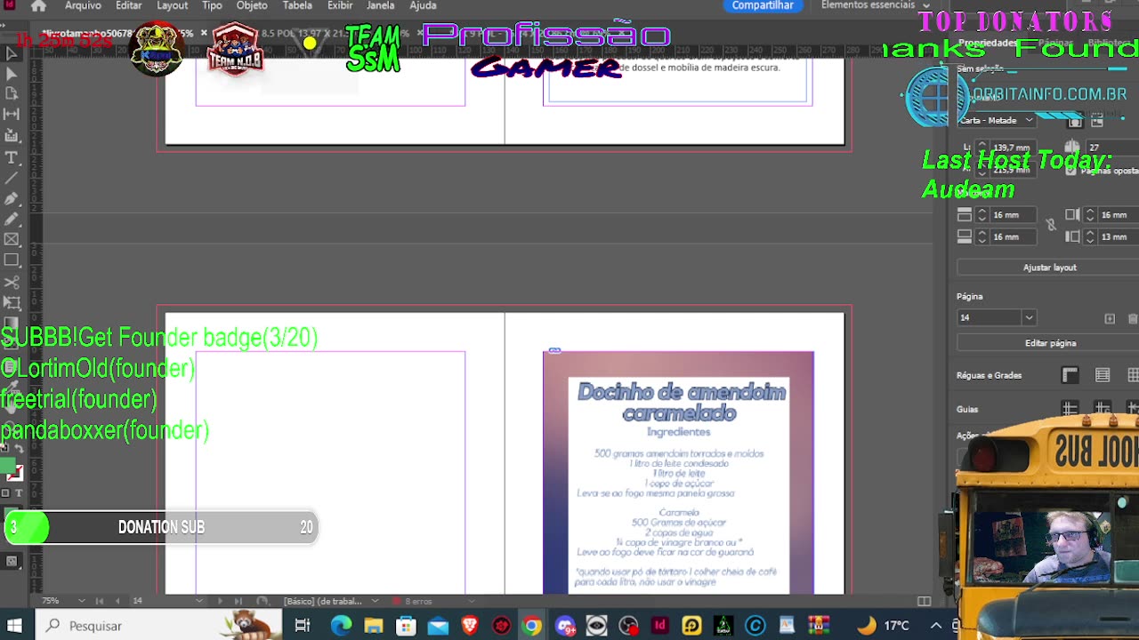Select the Pen tool
The height and width of the screenshot is (640, 1139).
12,198
